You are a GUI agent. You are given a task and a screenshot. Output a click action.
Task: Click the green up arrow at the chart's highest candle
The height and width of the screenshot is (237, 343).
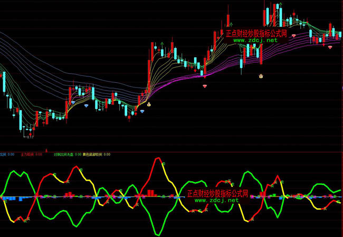pos(280,5)
